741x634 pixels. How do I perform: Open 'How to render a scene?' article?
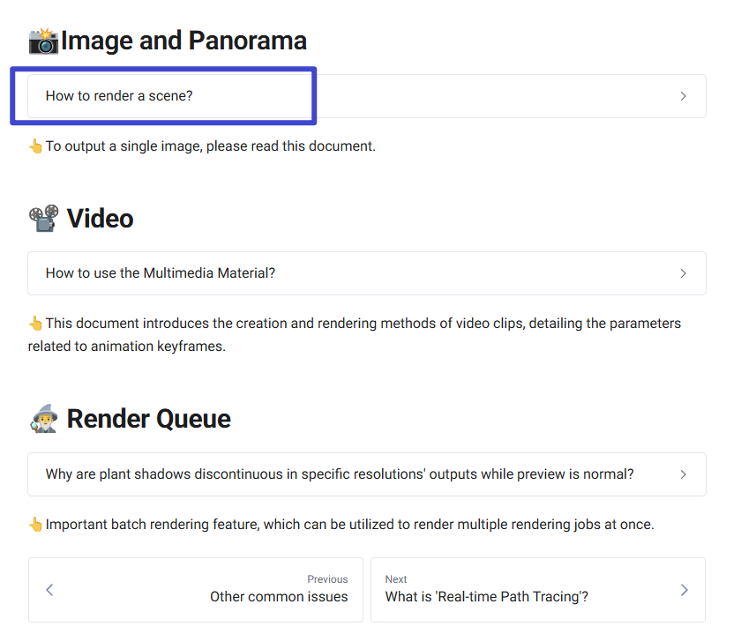point(119,96)
